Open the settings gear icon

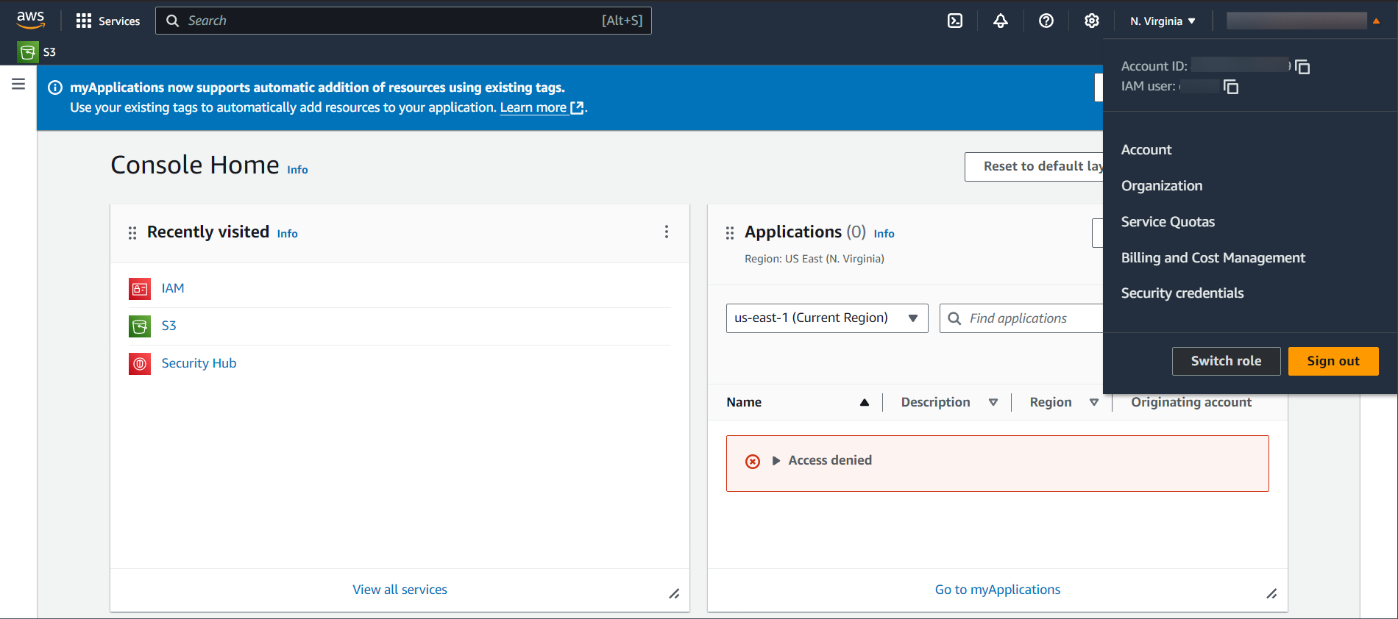(1092, 21)
